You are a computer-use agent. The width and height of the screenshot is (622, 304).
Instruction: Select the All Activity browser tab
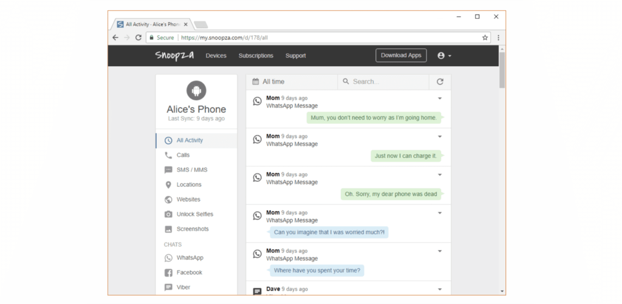[152, 24]
